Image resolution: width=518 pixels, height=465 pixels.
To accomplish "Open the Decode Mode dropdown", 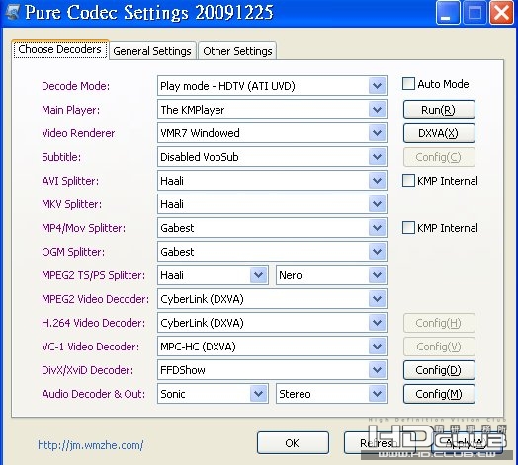I will [377, 86].
